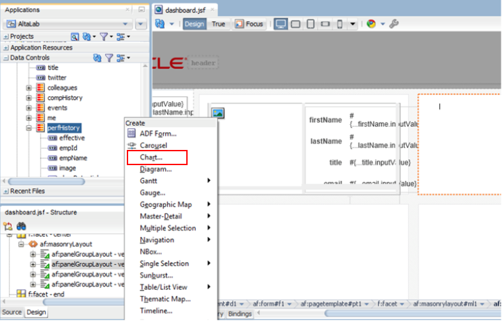
Task: Collapse the af:masonryLayout node
Action: (x=21, y=244)
